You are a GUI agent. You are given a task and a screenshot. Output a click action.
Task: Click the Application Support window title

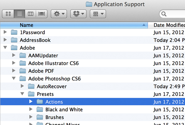pos(119,5)
